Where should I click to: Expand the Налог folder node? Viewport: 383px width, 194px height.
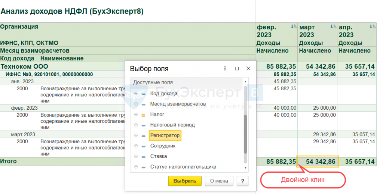click(136, 115)
